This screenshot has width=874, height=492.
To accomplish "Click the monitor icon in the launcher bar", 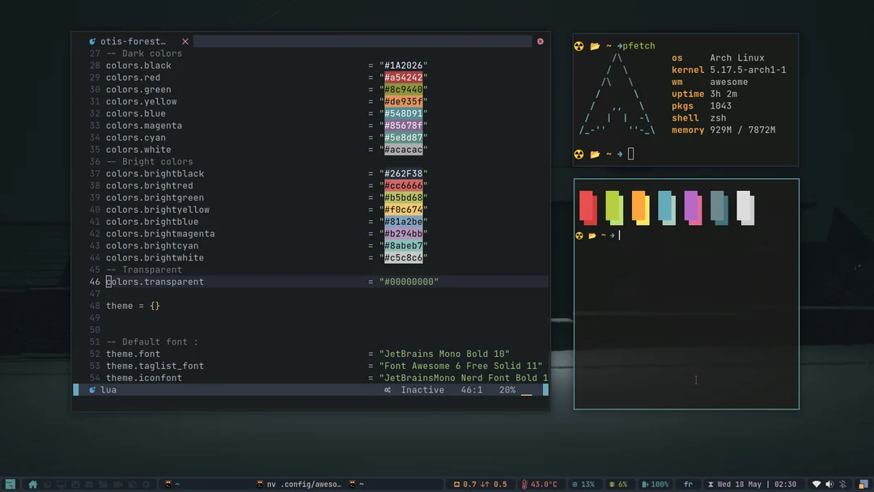I will pyautogui.click(x=62, y=484).
